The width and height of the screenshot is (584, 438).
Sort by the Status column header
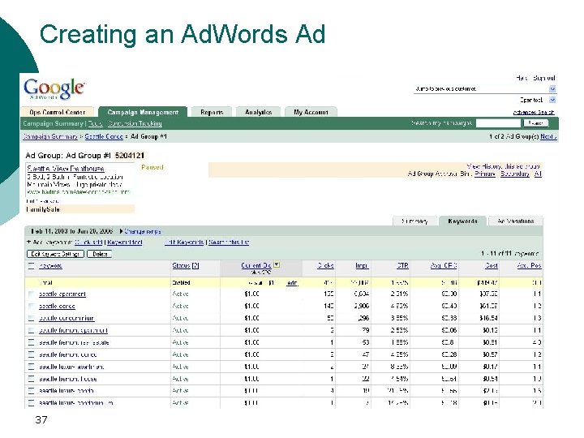(182, 265)
